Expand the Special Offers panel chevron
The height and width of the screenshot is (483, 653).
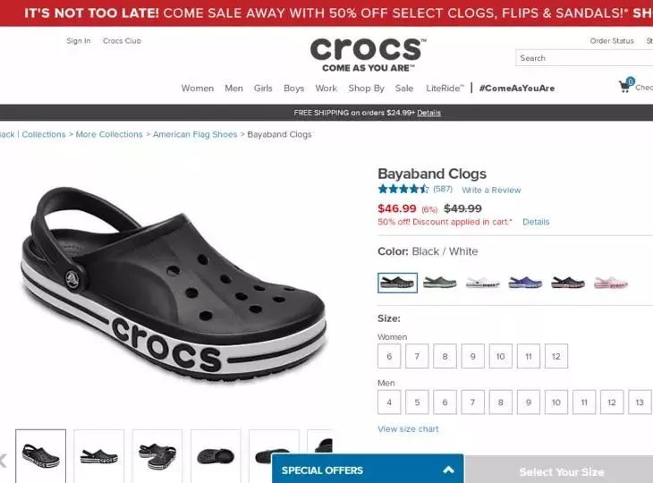448,470
